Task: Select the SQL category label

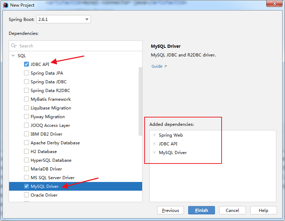Action: (x=22, y=56)
